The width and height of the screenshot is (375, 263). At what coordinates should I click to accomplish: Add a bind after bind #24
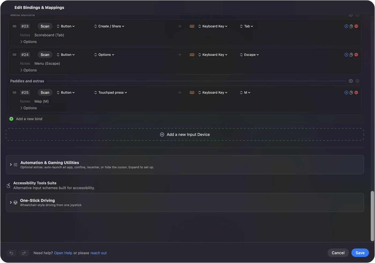point(346,55)
